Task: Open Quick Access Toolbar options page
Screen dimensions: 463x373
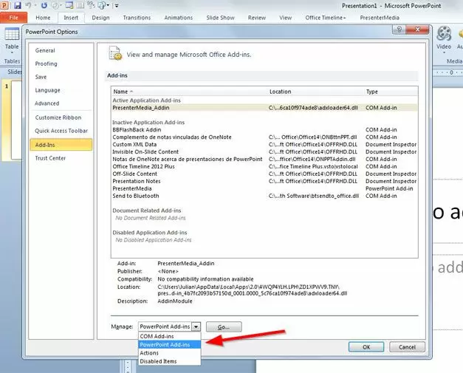Action: tap(61, 131)
